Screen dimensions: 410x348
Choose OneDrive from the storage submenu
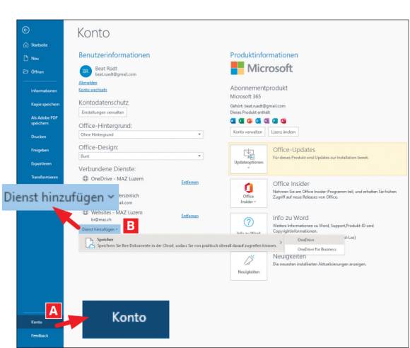click(315, 240)
